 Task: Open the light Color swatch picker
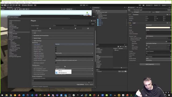[x=158, y=27]
